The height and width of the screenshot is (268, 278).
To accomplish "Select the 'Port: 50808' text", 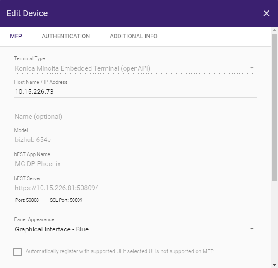I will tap(27, 200).
